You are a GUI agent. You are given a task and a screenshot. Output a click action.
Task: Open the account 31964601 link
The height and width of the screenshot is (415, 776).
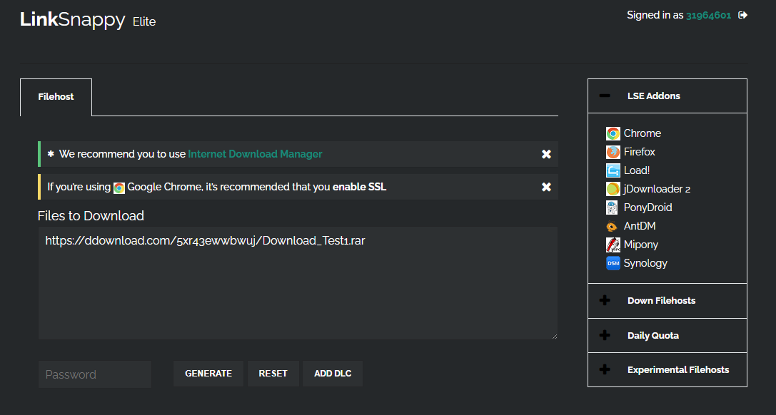pyautogui.click(x=708, y=15)
